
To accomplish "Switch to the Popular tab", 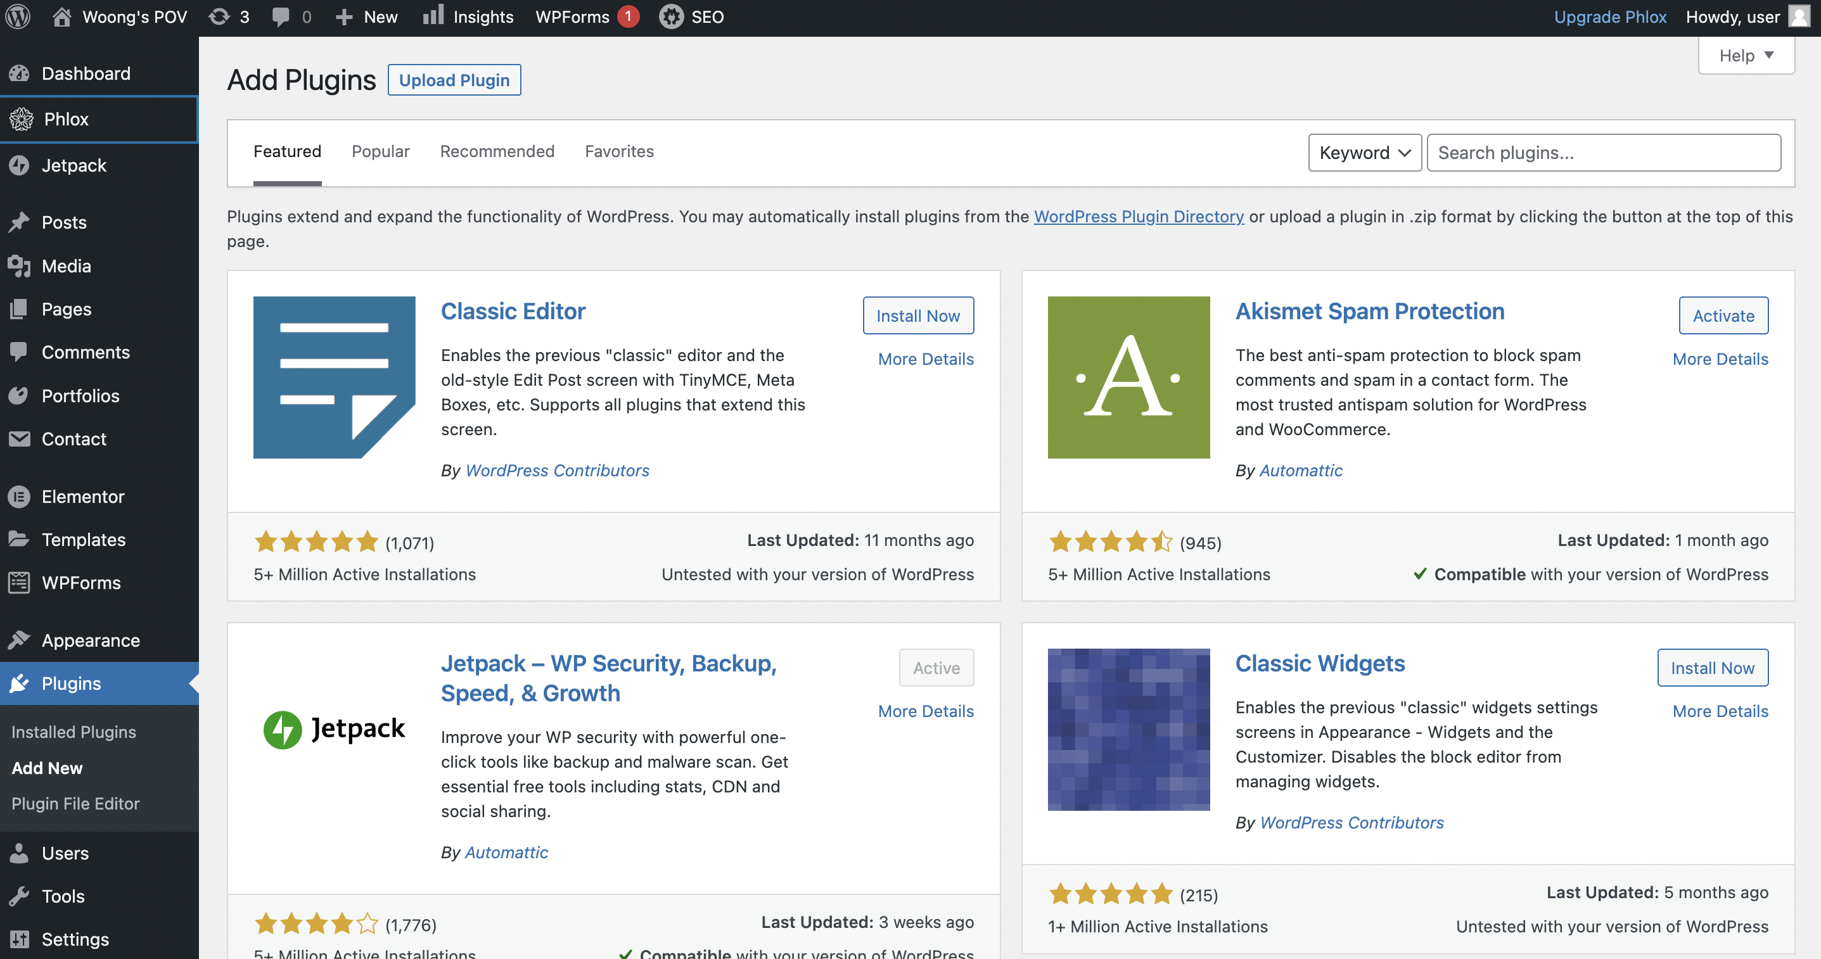I will tap(380, 151).
